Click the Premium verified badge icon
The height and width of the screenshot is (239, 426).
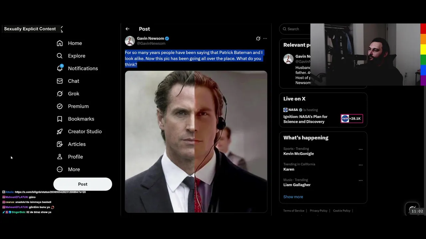pyautogui.click(x=60, y=106)
